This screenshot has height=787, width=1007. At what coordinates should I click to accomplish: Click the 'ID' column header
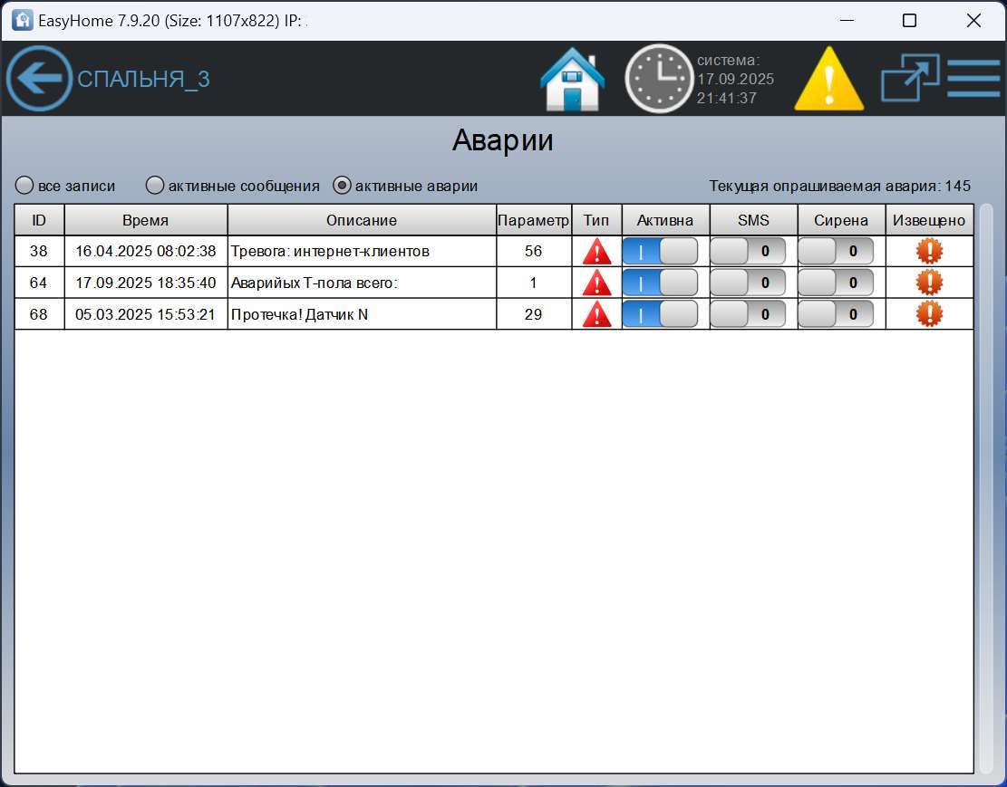39,220
